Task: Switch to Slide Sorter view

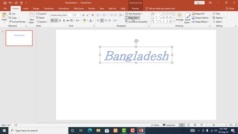Action: click(189, 125)
